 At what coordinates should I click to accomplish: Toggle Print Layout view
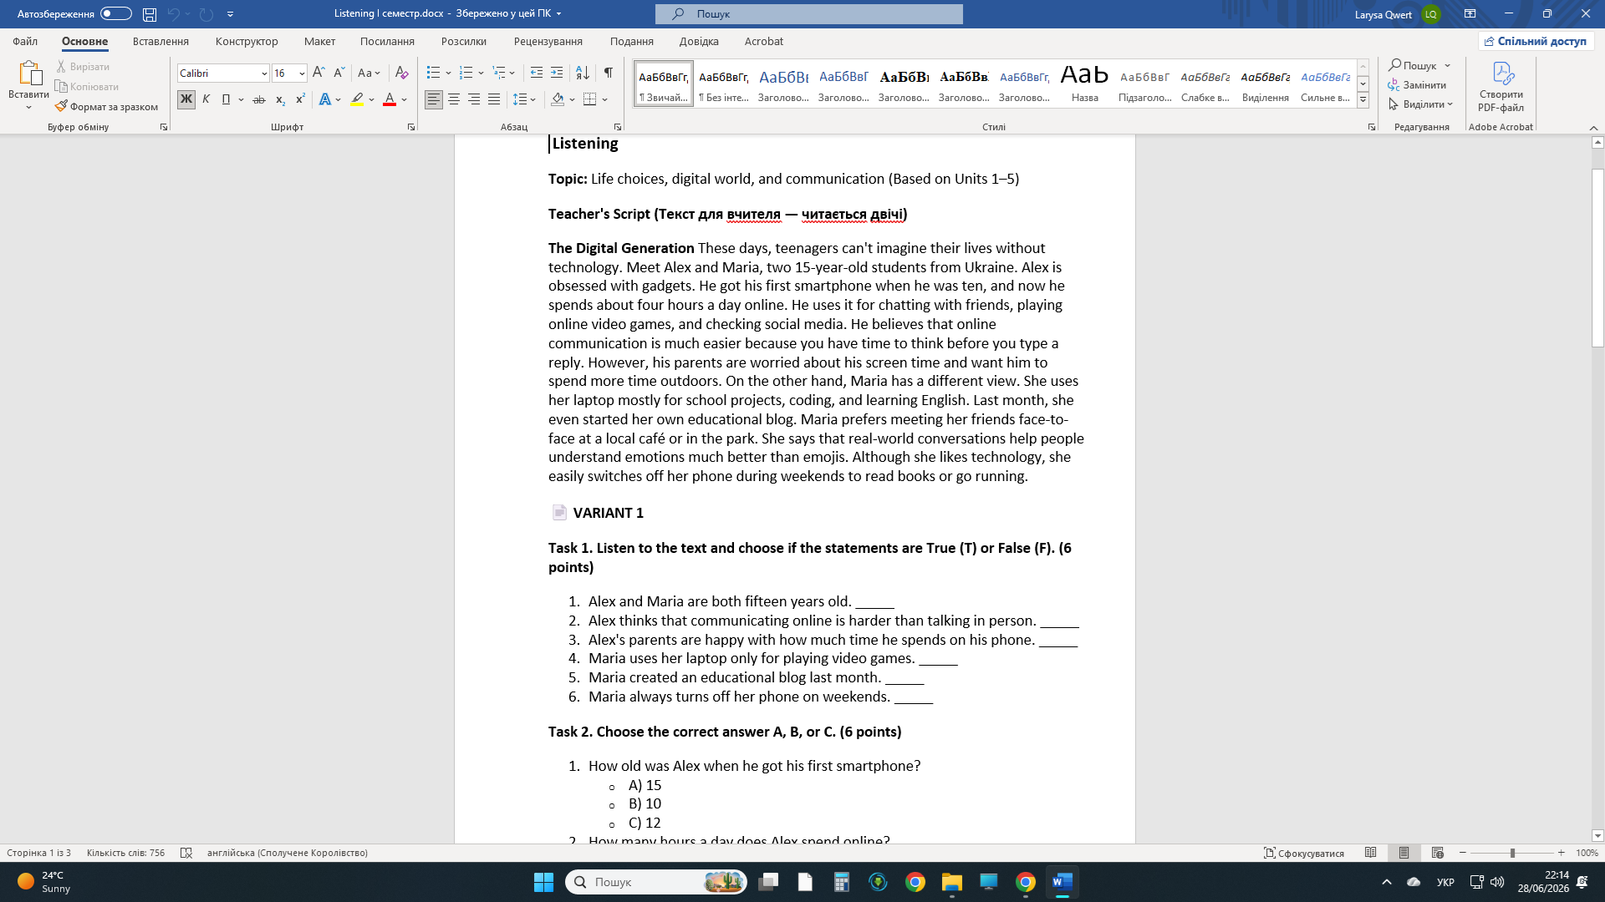click(1404, 853)
